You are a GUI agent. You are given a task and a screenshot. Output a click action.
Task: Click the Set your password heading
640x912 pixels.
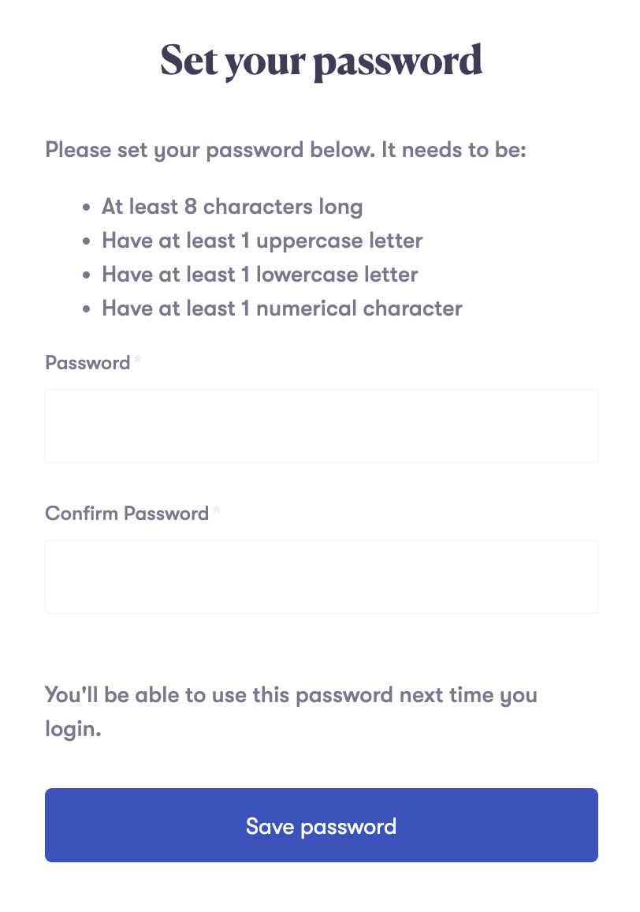(x=321, y=61)
